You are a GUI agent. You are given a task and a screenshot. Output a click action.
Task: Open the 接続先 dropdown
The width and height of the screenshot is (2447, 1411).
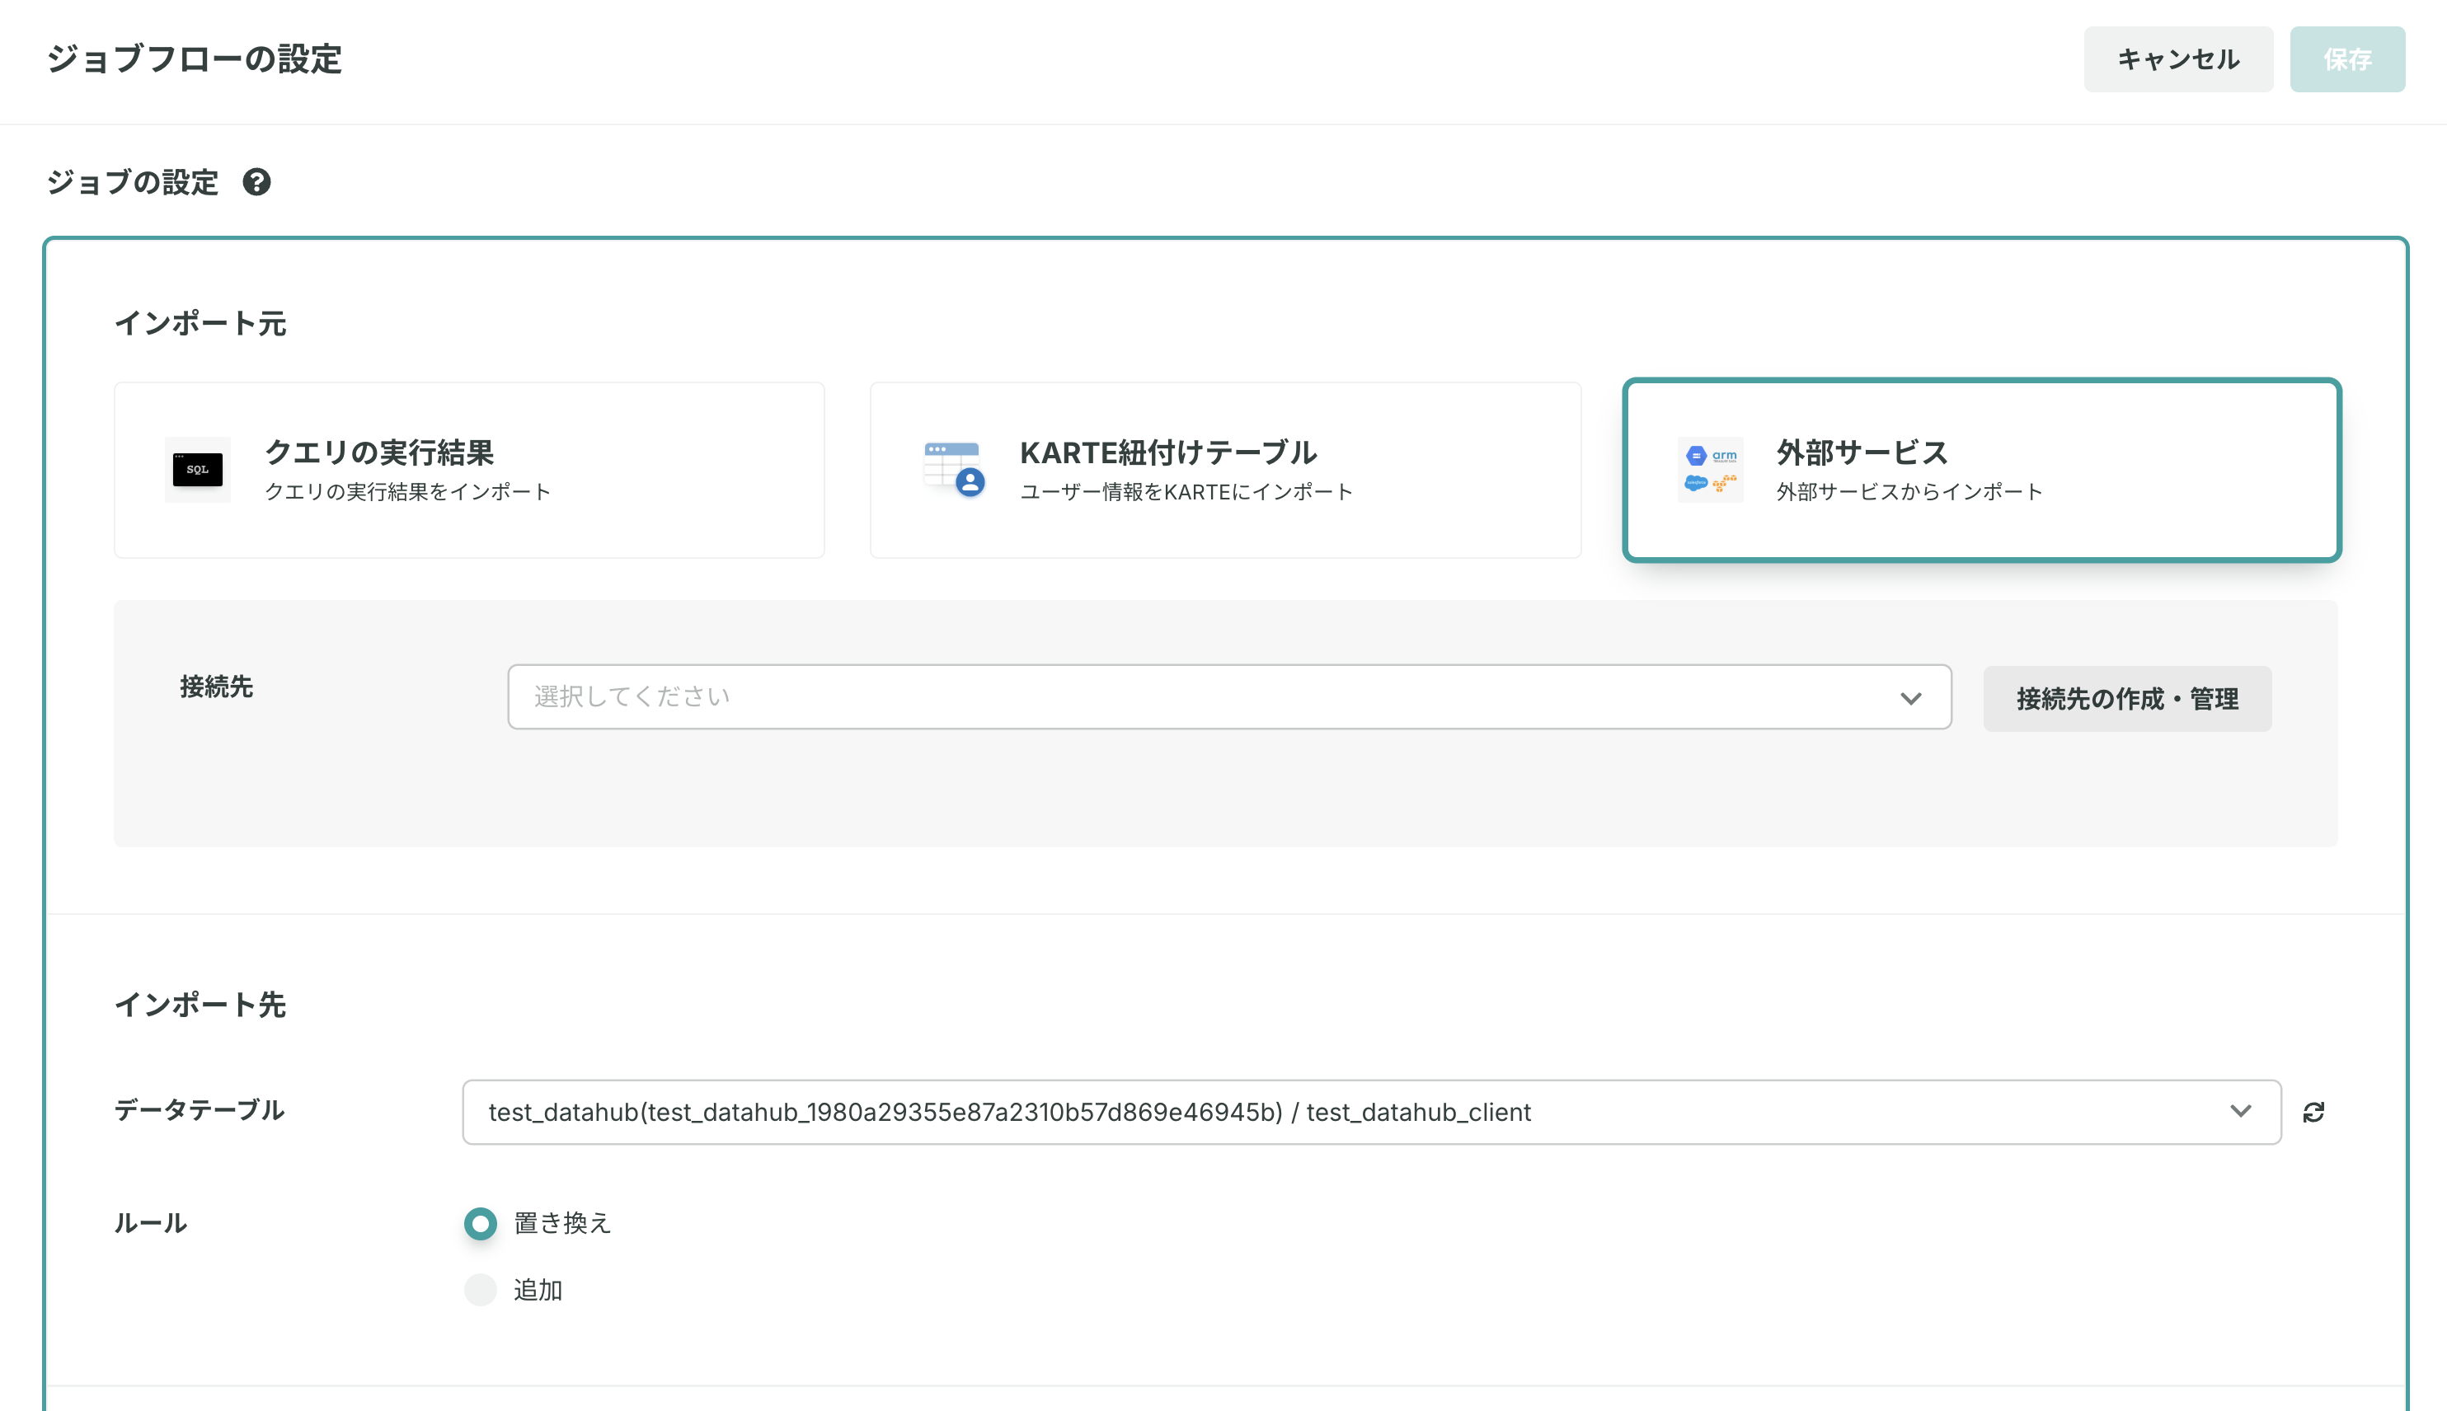(1230, 696)
